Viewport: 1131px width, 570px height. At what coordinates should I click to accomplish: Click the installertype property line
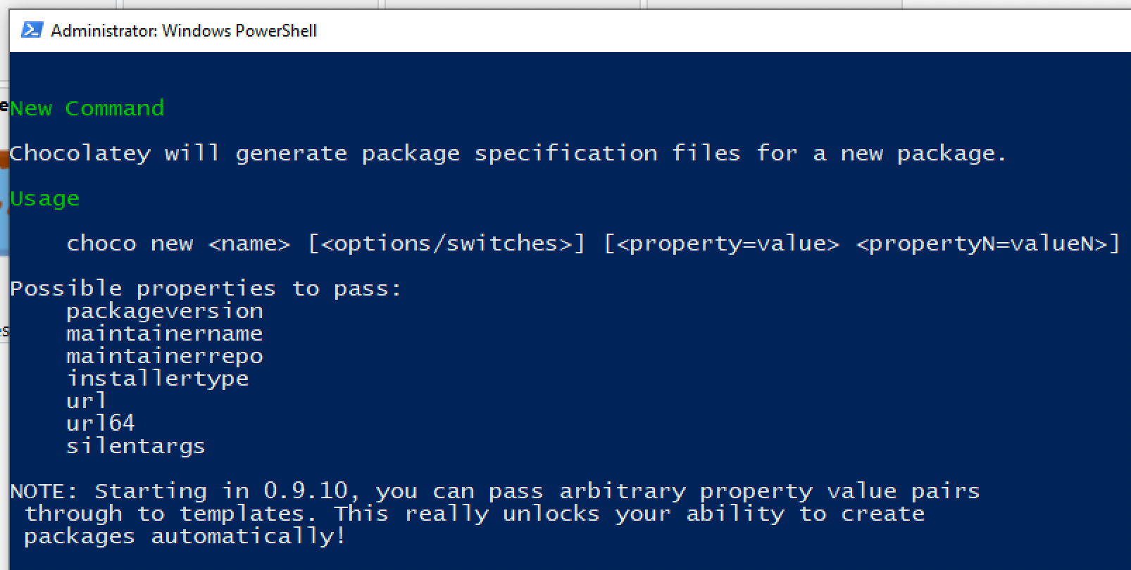click(x=158, y=378)
